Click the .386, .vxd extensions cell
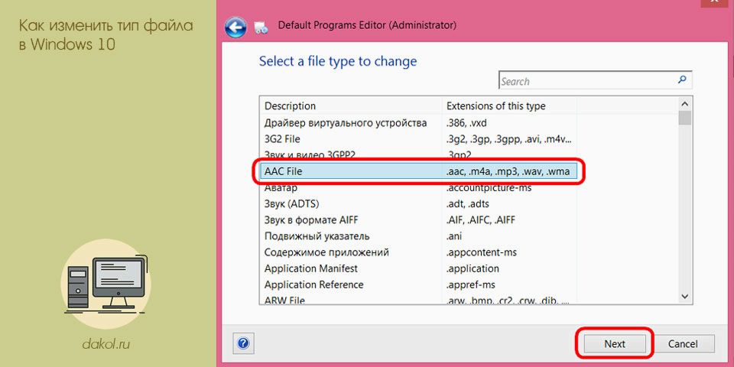 point(466,123)
